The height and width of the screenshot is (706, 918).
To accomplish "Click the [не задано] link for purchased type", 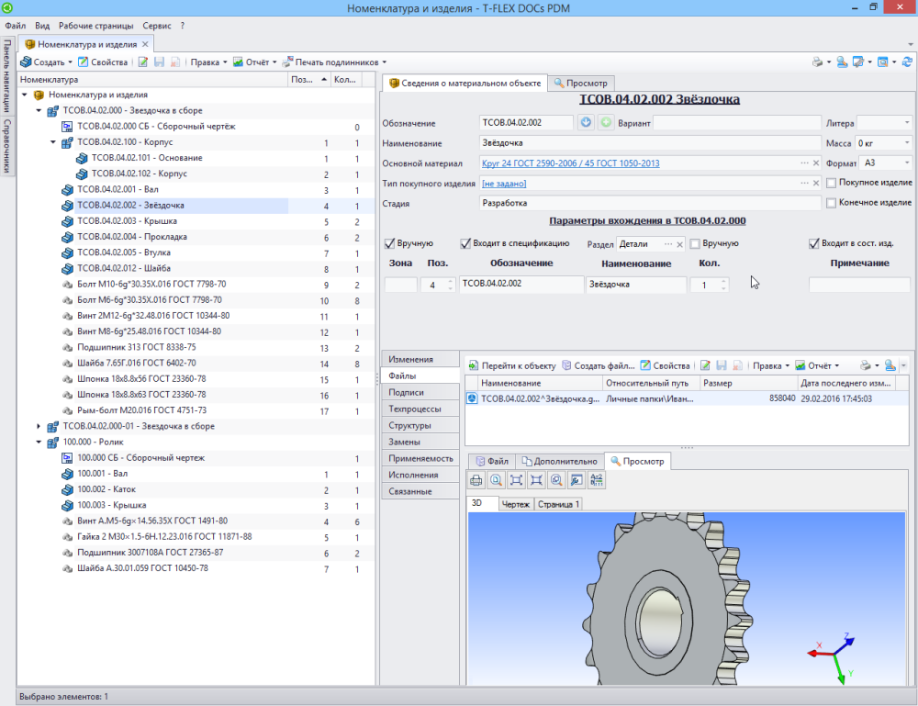I will (x=505, y=184).
